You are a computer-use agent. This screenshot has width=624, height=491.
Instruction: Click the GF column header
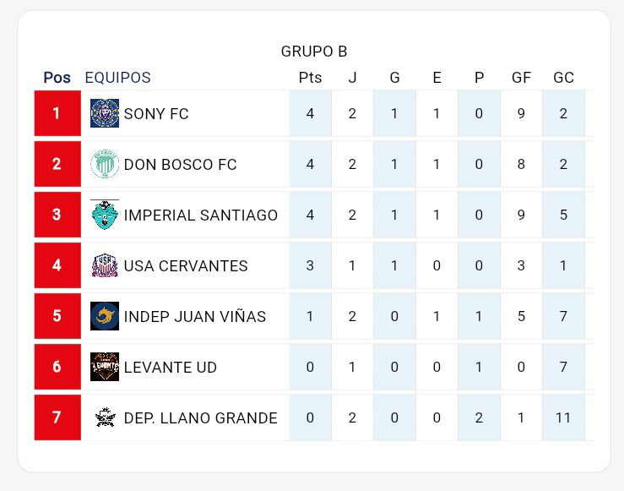point(521,78)
